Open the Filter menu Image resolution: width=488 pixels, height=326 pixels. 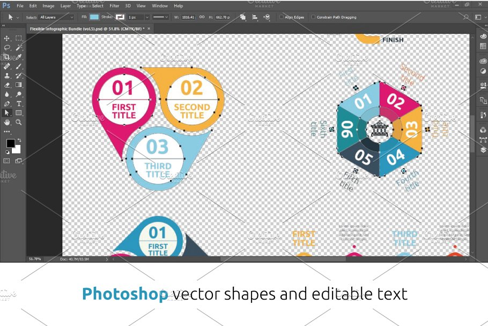tap(114, 5)
